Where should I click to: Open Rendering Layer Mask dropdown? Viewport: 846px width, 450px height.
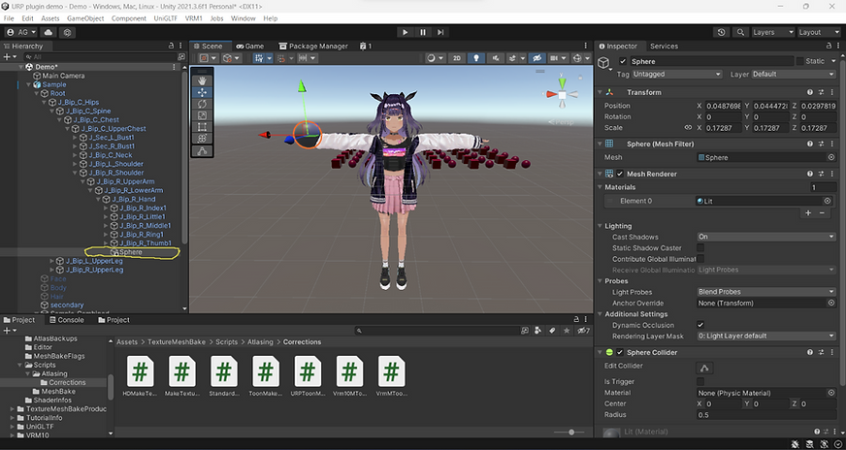click(766, 337)
